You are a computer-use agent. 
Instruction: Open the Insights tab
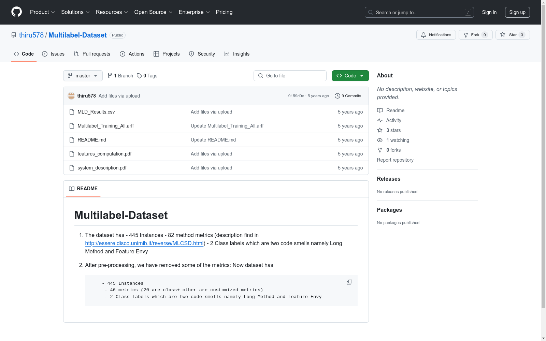237,54
